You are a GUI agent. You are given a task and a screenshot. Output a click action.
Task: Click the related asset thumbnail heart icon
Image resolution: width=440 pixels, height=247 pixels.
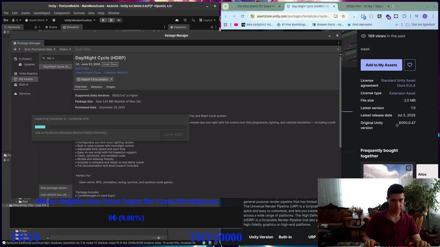(408, 168)
